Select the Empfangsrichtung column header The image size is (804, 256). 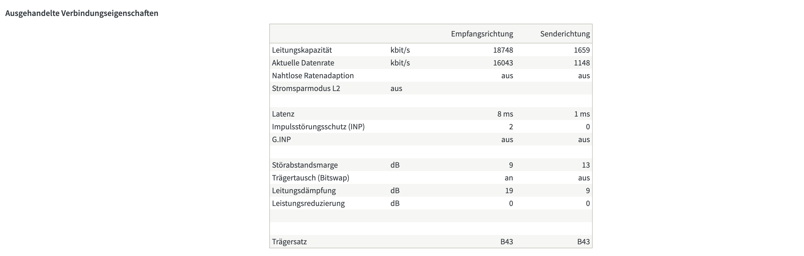(x=482, y=34)
